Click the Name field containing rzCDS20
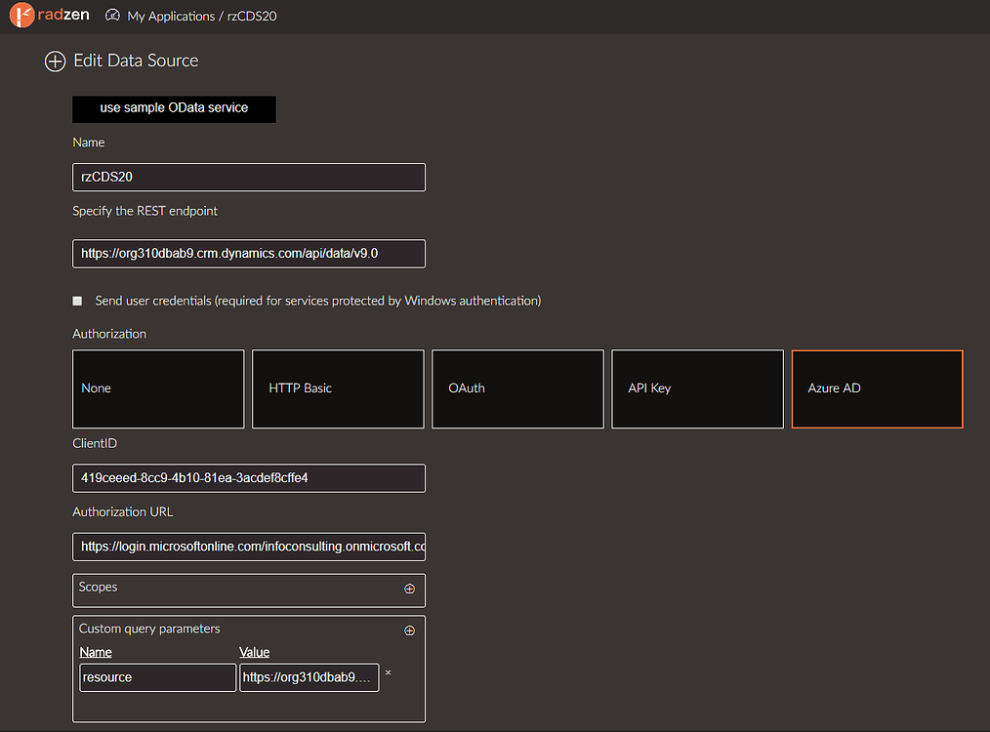The image size is (990, 732). 248,177
